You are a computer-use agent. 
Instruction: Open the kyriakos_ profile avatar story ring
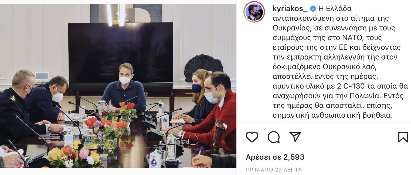pyautogui.click(x=254, y=12)
